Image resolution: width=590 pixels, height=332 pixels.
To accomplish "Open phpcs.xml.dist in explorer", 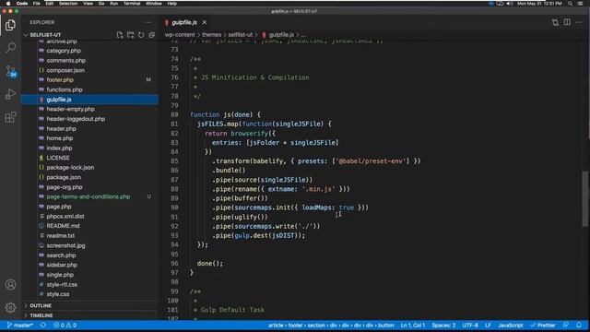I will click(65, 216).
